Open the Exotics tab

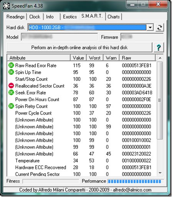[x=70, y=17]
